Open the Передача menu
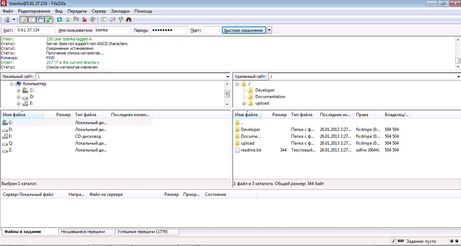Screen dimensions: 461x246 [x=77, y=11]
